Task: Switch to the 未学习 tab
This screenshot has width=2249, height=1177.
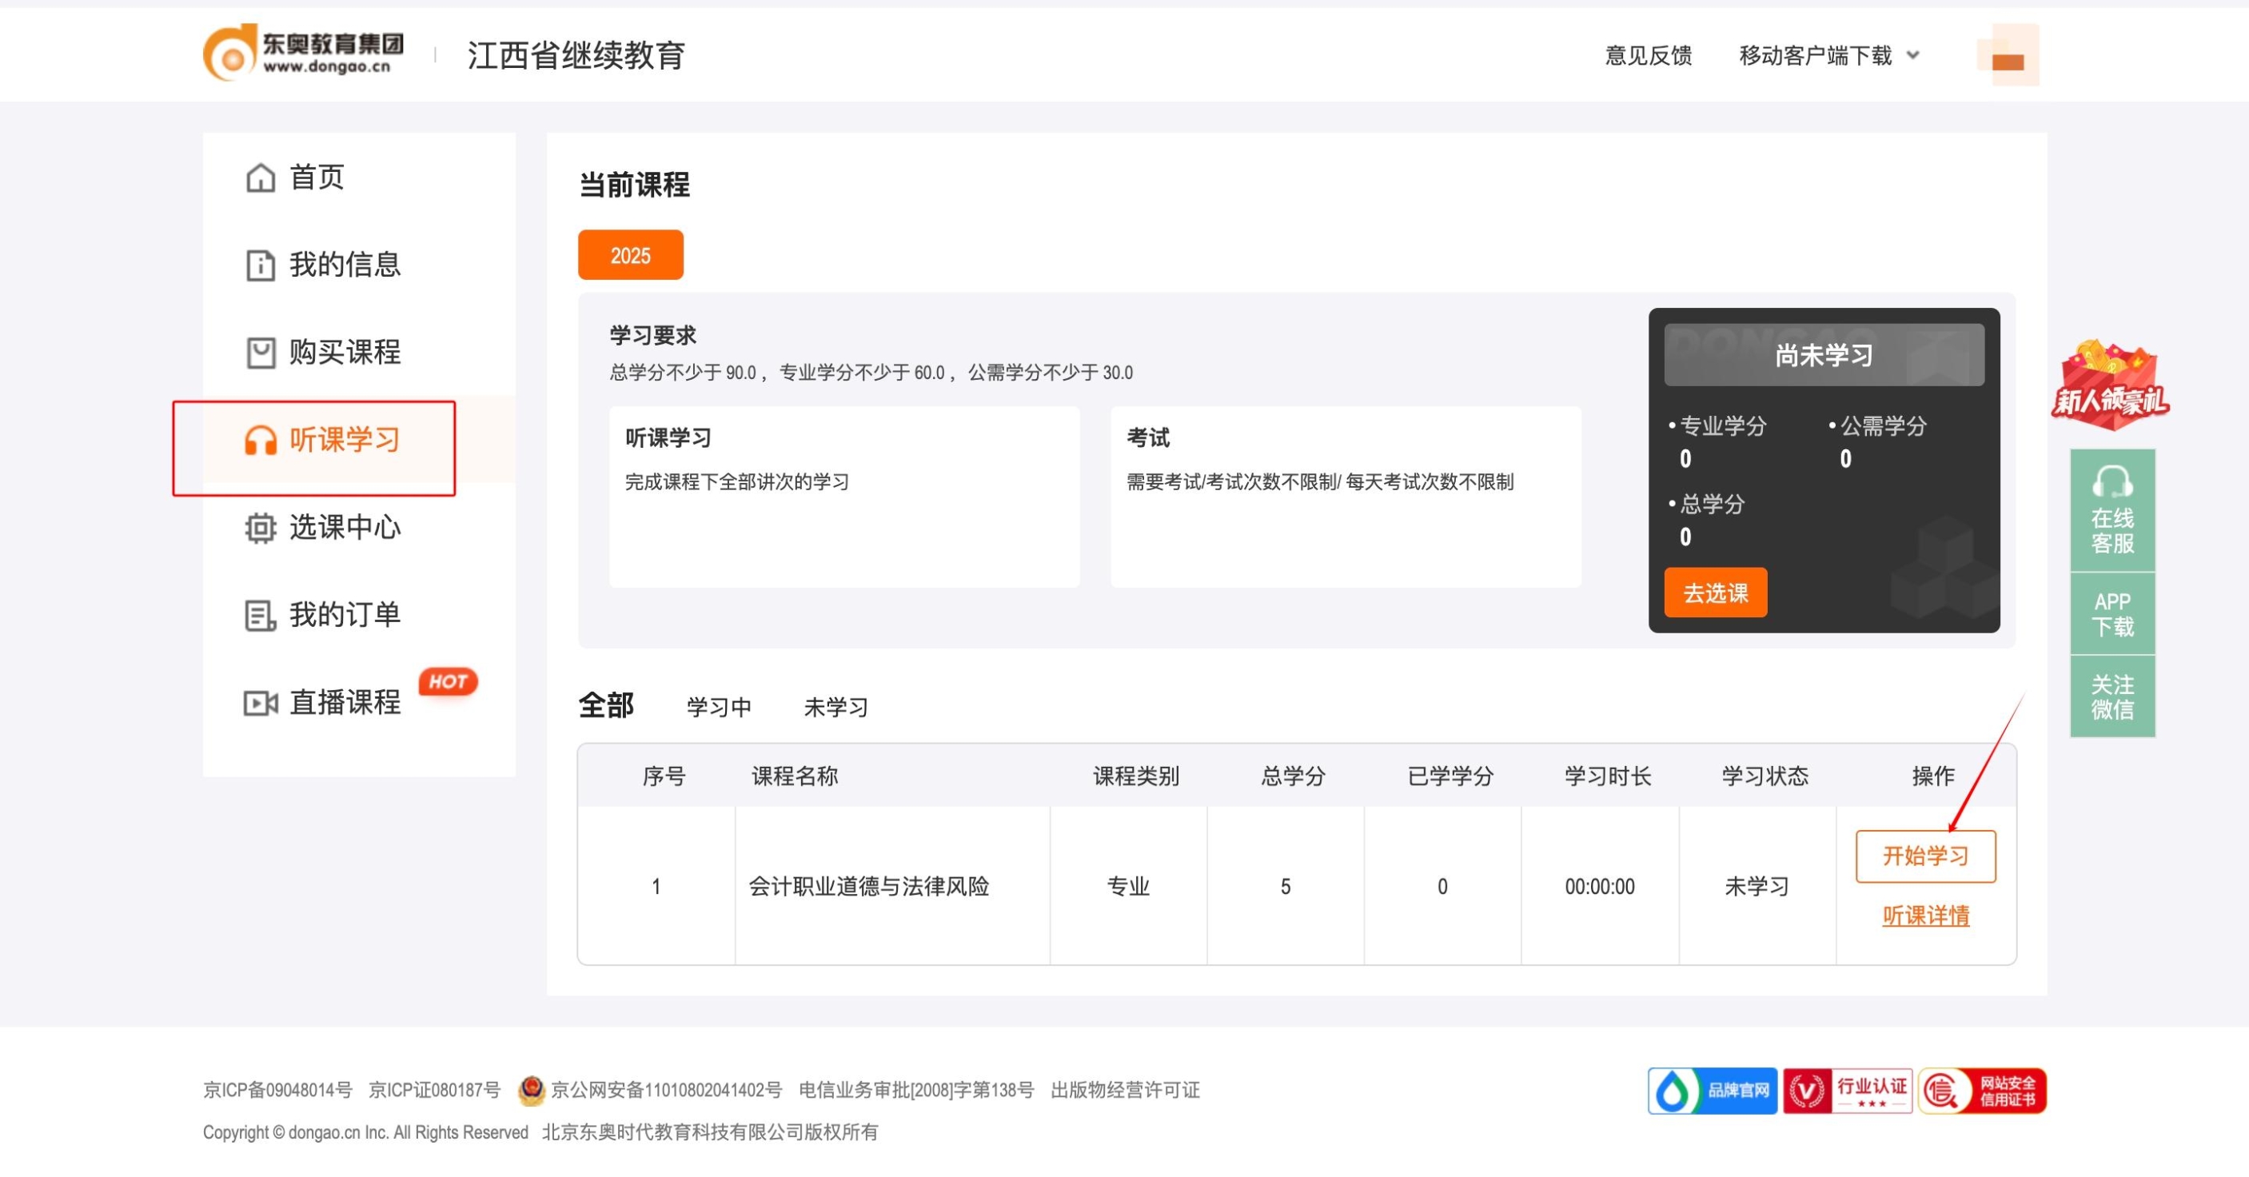Action: (835, 708)
